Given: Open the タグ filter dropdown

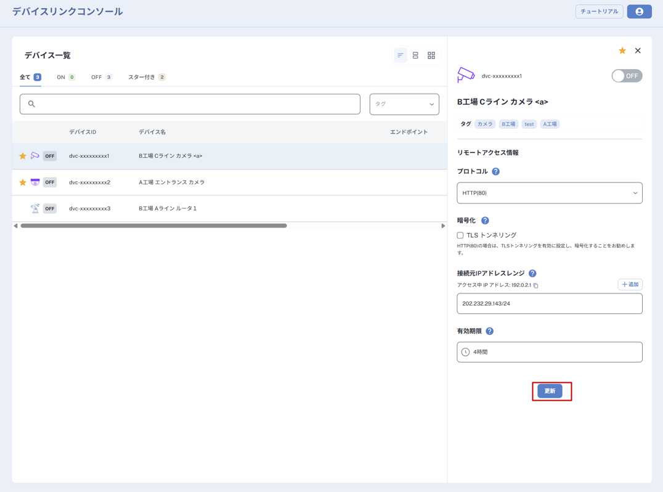Looking at the screenshot, I should pyautogui.click(x=404, y=104).
